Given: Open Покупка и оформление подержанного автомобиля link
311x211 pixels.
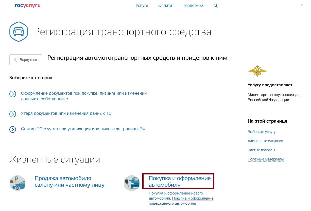Looking at the screenshot, I should [x=181, y=201].
